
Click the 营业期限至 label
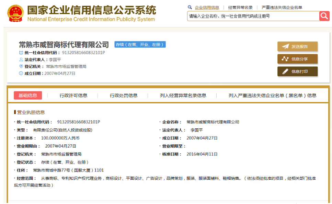[x=174, y=146]
